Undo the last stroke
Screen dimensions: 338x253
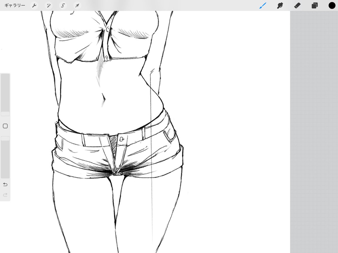[x=5, y=185]
